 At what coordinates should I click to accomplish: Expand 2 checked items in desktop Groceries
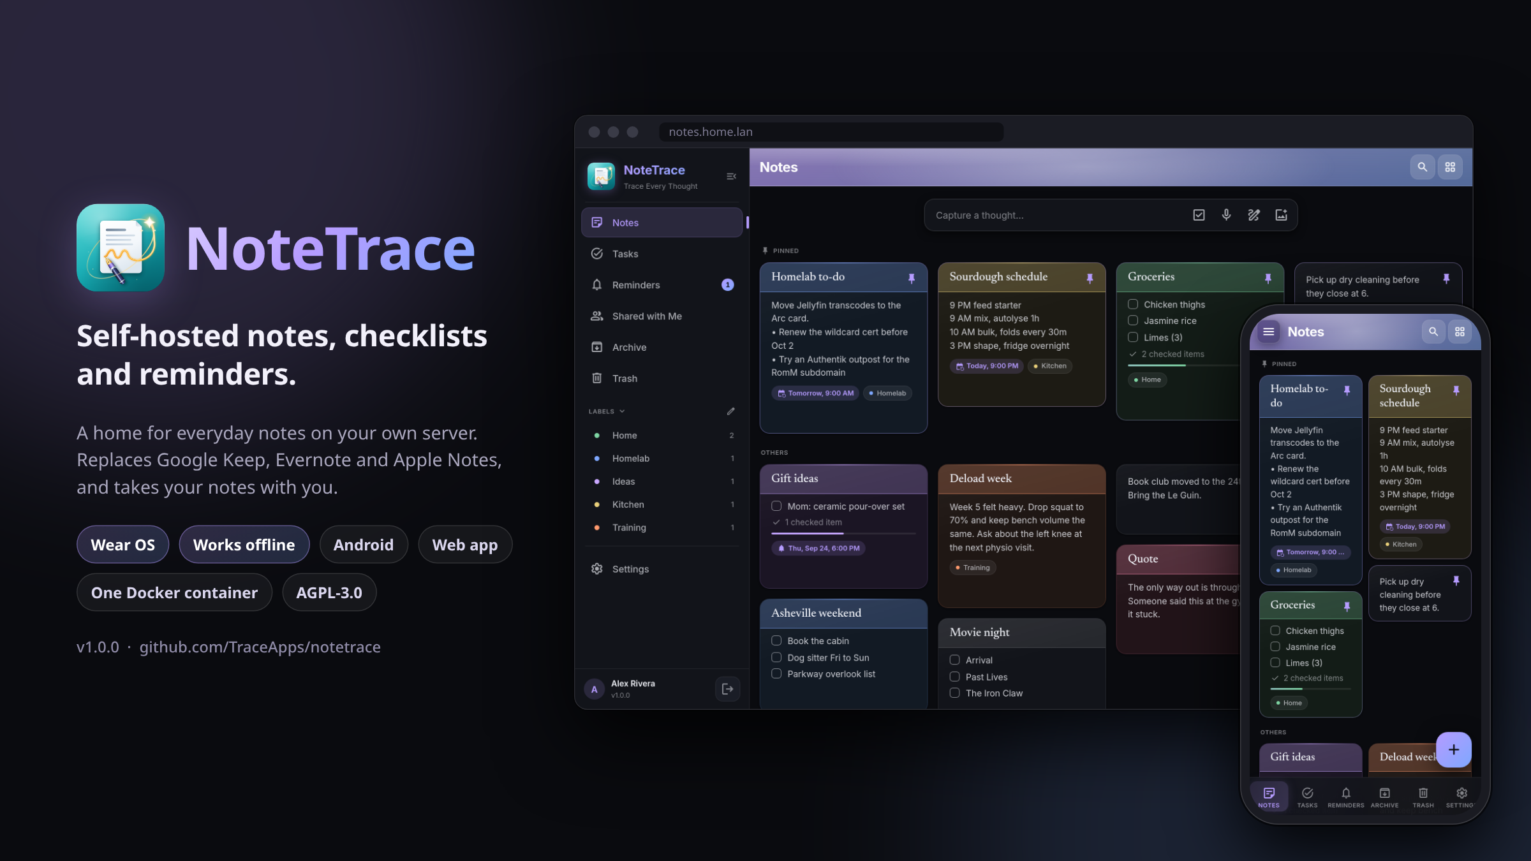click(x=1166, y=354)
